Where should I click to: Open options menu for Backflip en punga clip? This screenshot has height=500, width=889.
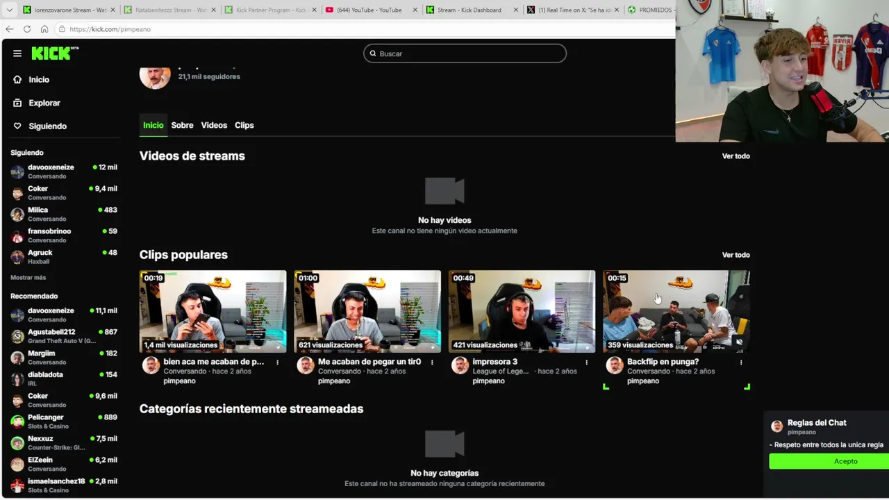point(741,362)
